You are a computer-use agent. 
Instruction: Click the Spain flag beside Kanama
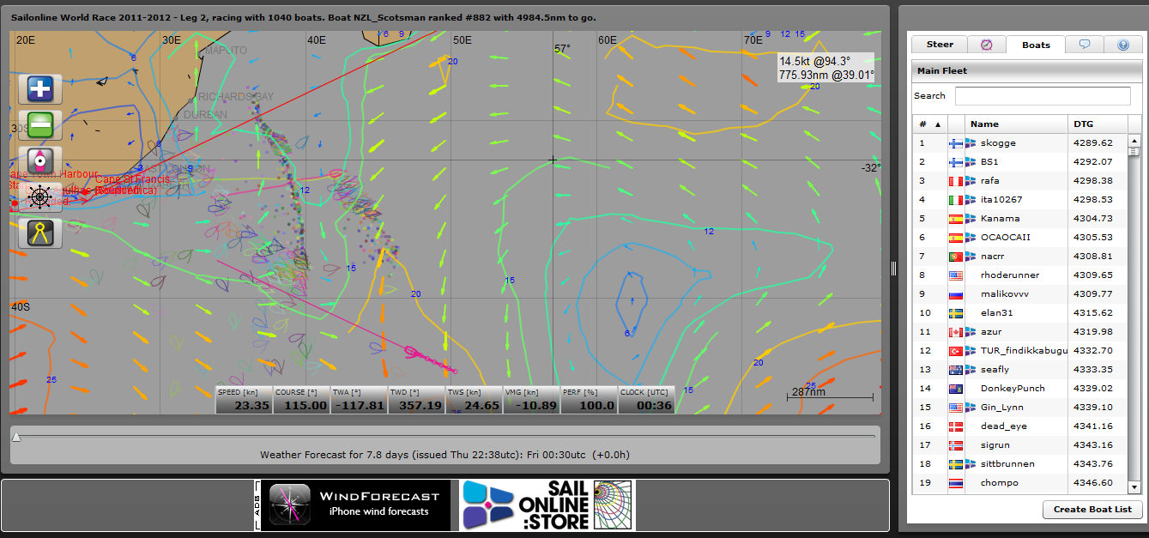[x=956, y=219]
